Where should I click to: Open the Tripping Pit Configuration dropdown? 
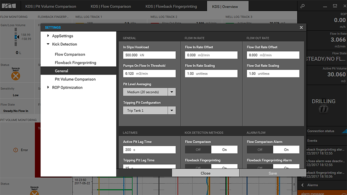[171, 110]
